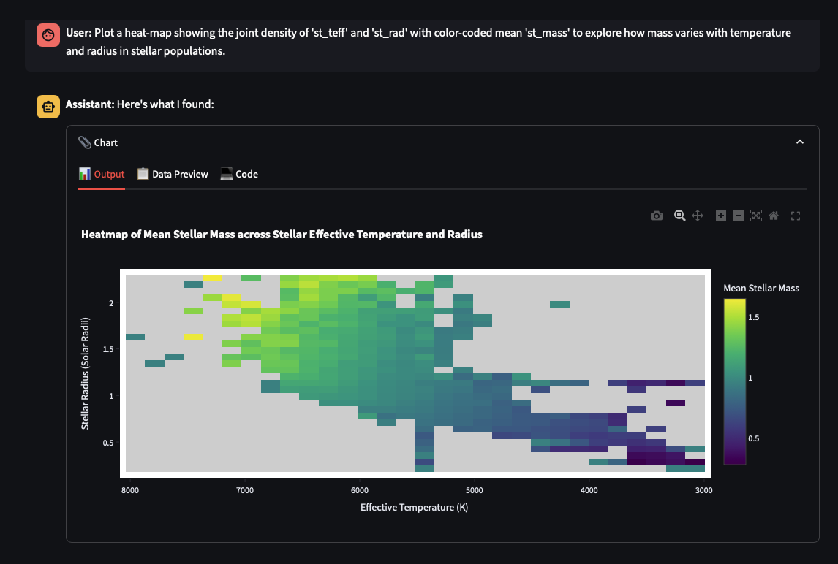
Task: Click the Mean Stellar Mass colorbar
Action: tap(735, 381)
